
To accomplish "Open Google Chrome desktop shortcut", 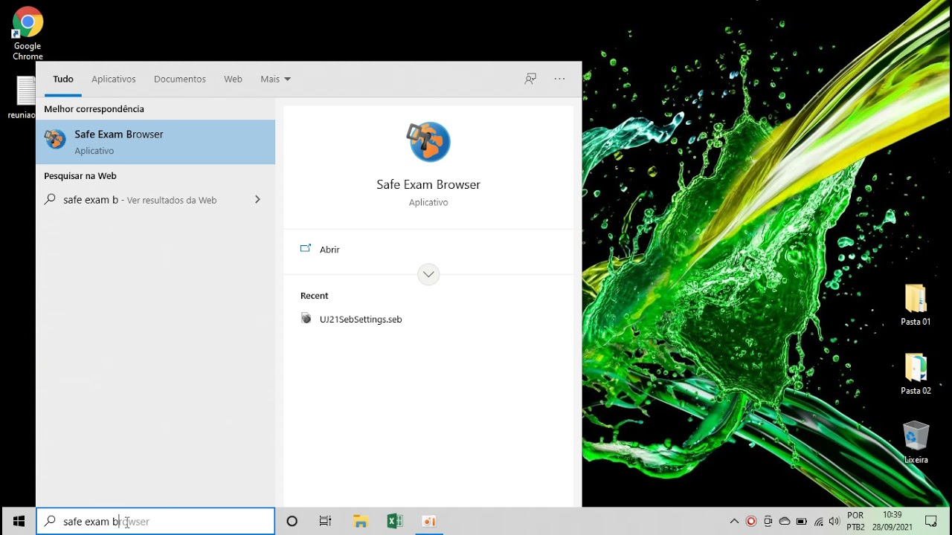I will (x=28, y=33).
